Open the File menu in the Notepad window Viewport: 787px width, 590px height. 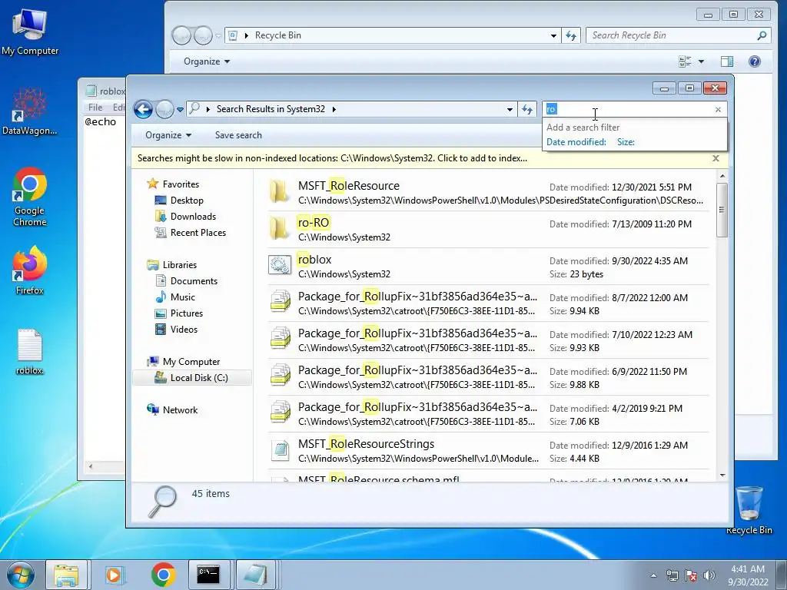click(95, 107)
